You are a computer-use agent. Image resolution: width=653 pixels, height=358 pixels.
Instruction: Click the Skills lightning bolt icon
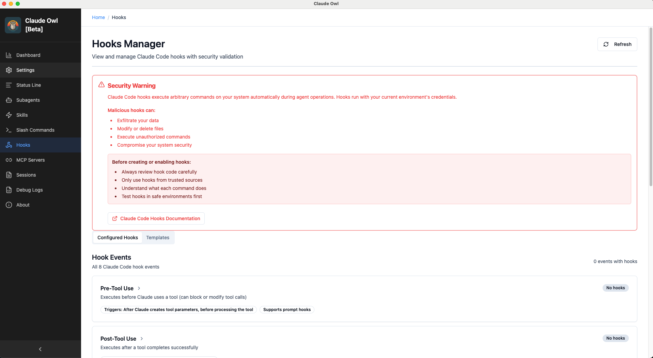[9, 115]
